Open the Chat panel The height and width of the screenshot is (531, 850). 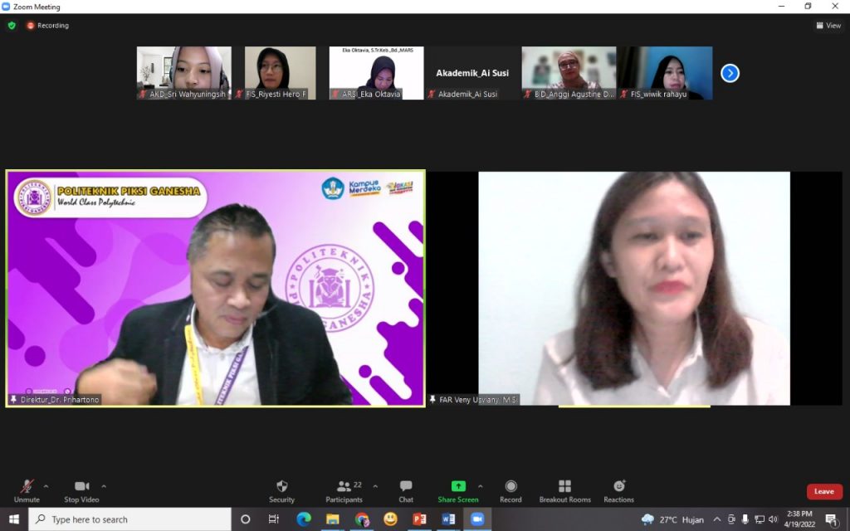406,491
